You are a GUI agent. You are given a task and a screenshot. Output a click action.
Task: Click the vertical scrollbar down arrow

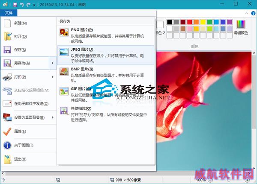254,168
